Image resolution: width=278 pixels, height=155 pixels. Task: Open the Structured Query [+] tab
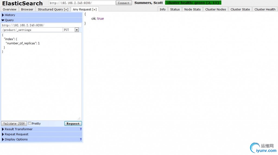(x=53, y=9)
